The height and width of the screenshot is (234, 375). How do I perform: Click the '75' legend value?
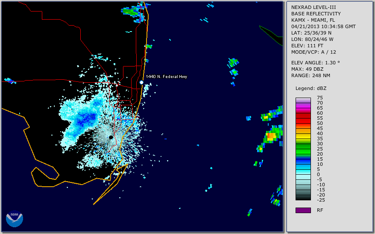point(320,98)
